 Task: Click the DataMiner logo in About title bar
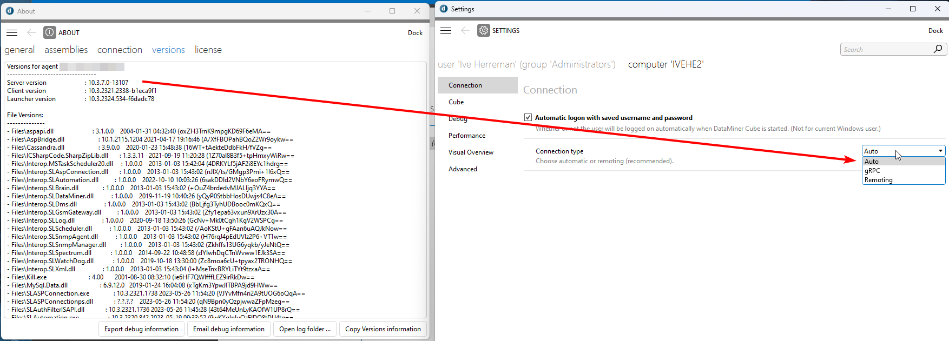[x=10, y=11]
